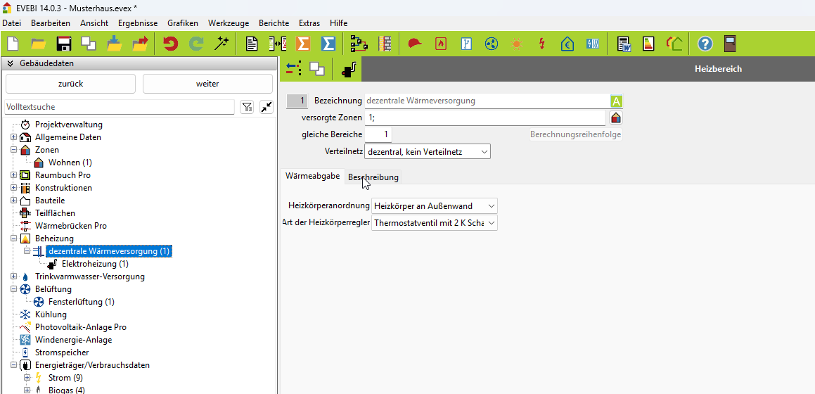Viewport: 815px width, 394px height.
Task: Collapse the Gebäudedaten panel header
Action: (11, 63)
